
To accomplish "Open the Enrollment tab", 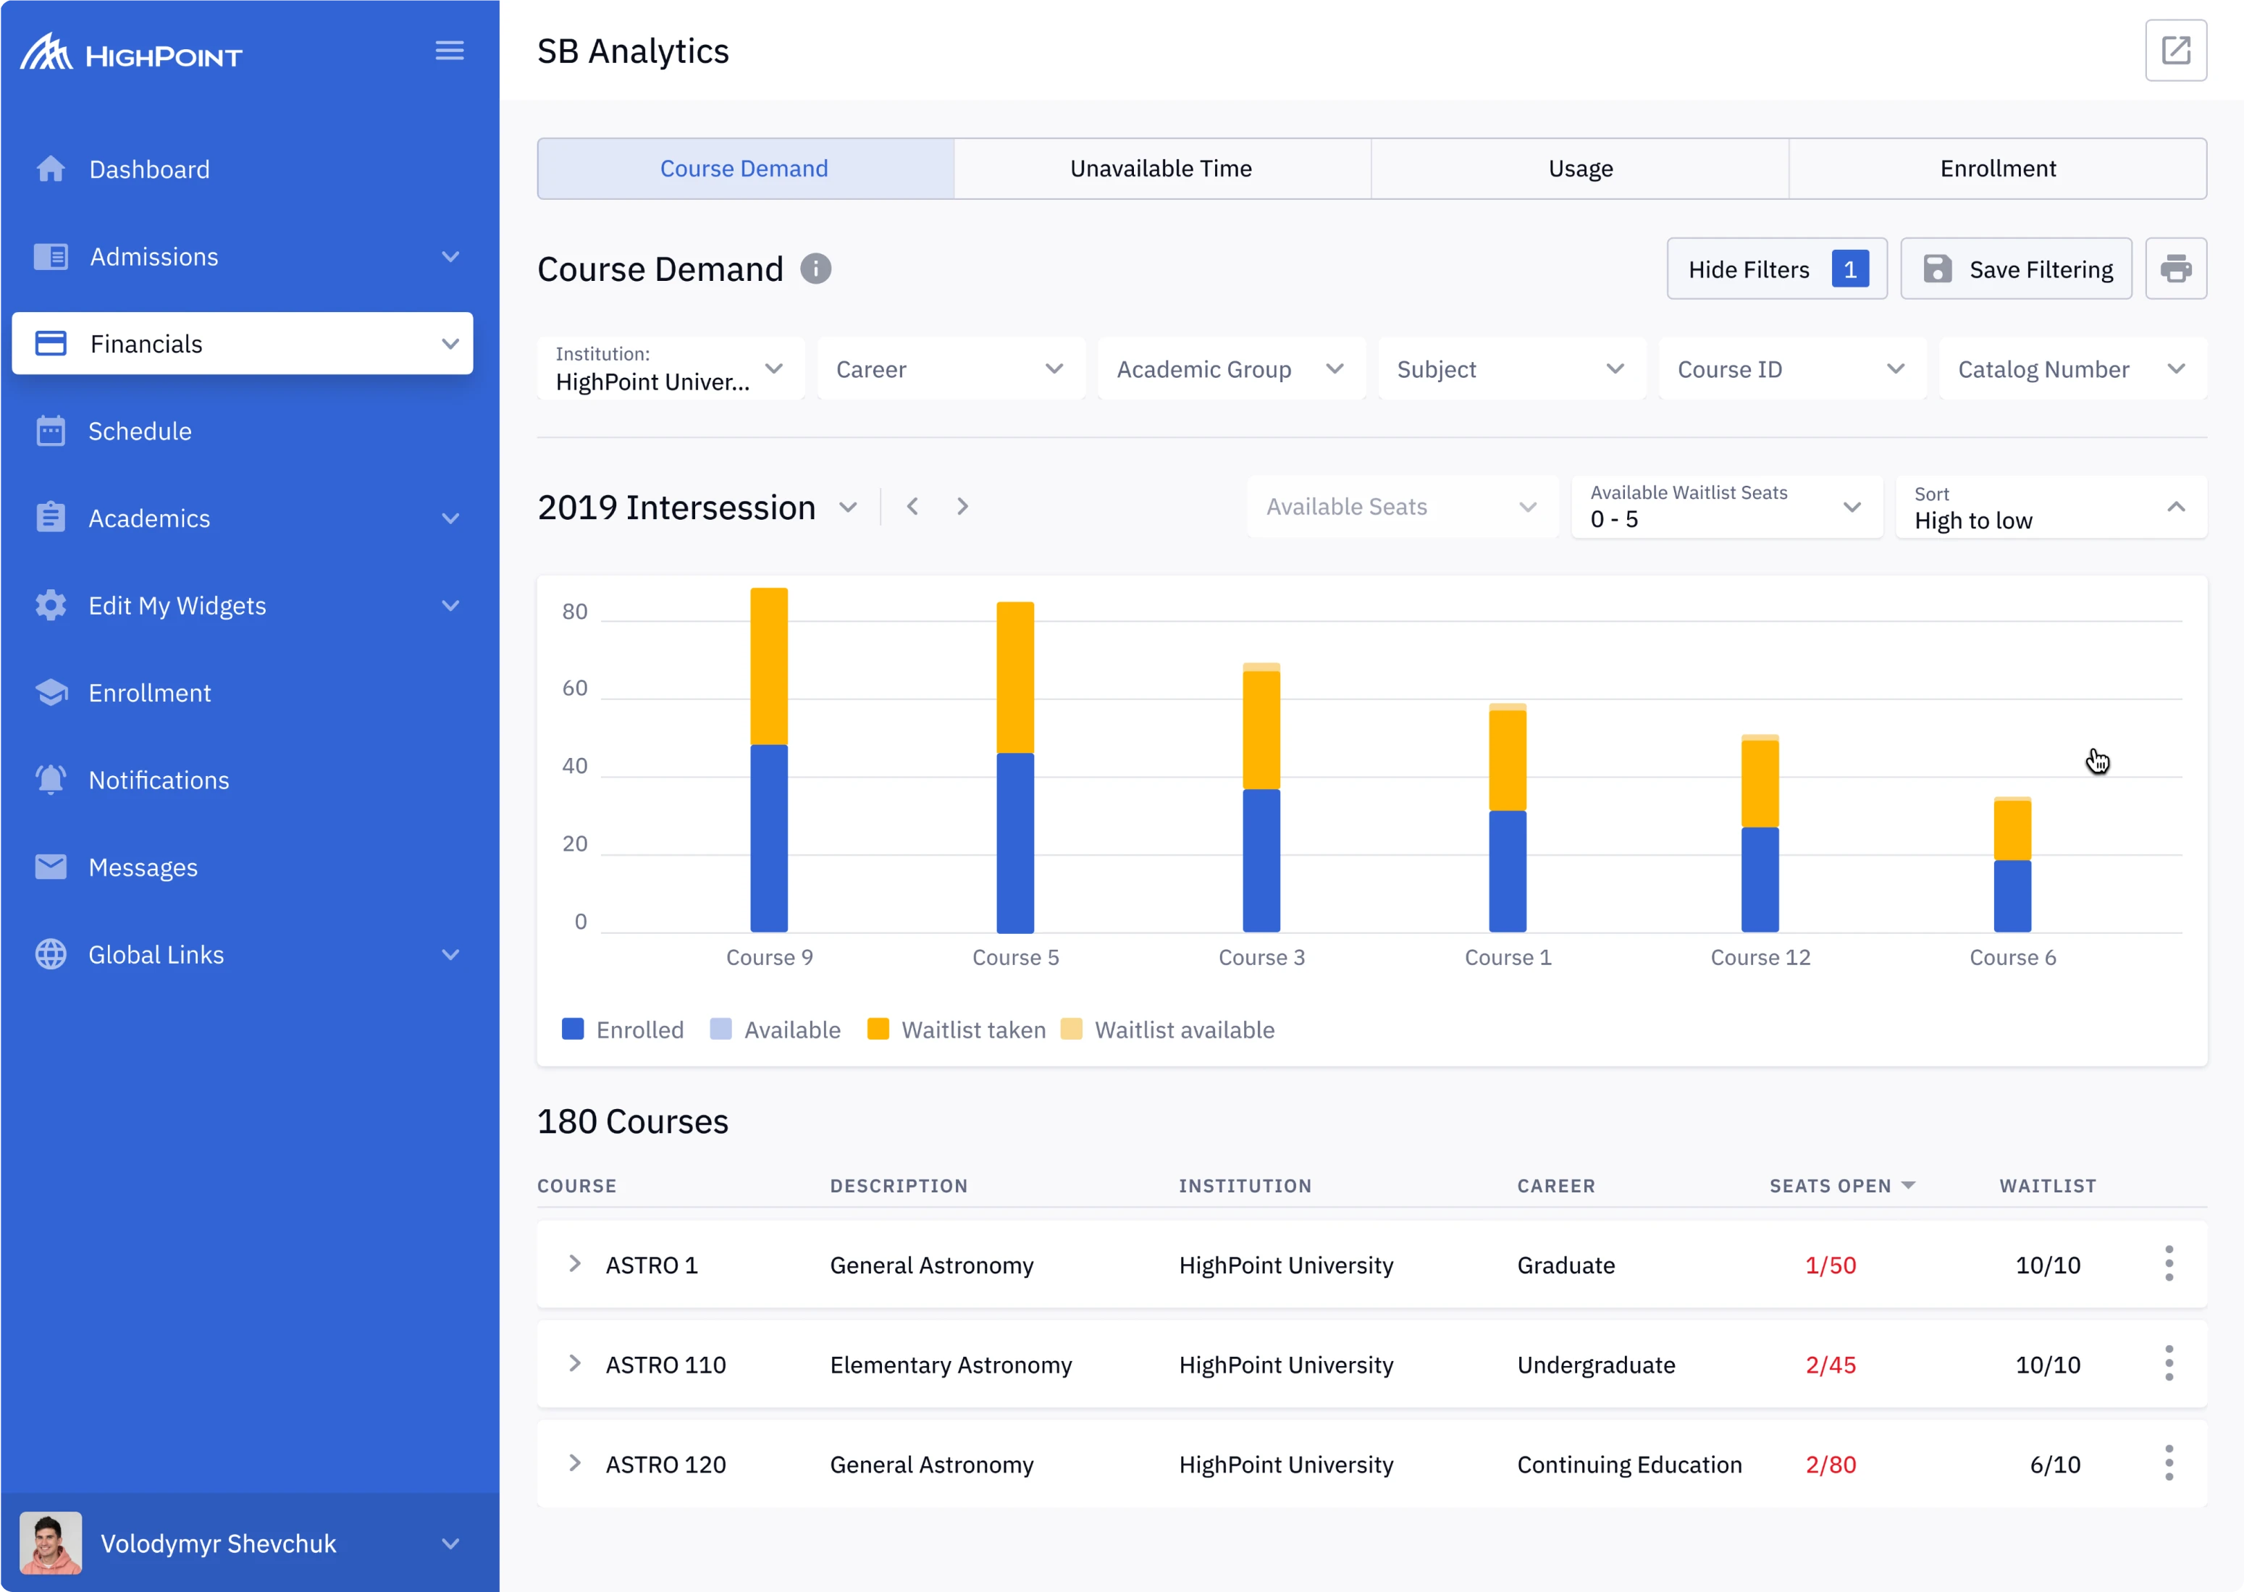I will point(1997,168).
